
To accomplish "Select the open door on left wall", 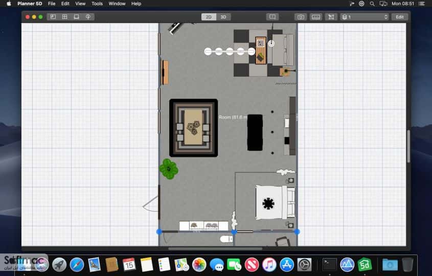I will coord(151,203).
